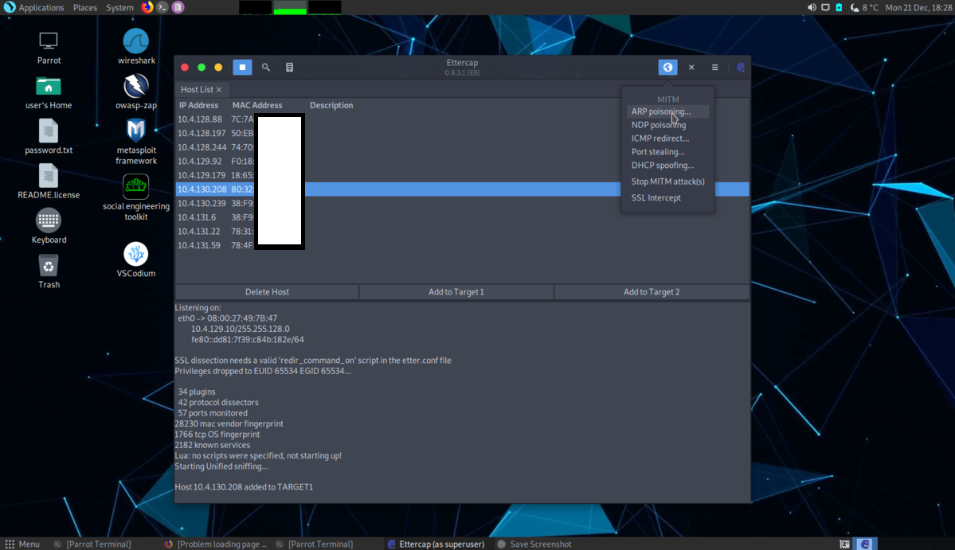
Task: Open the bottom panel Menu button
Action: tap(22, 544)
